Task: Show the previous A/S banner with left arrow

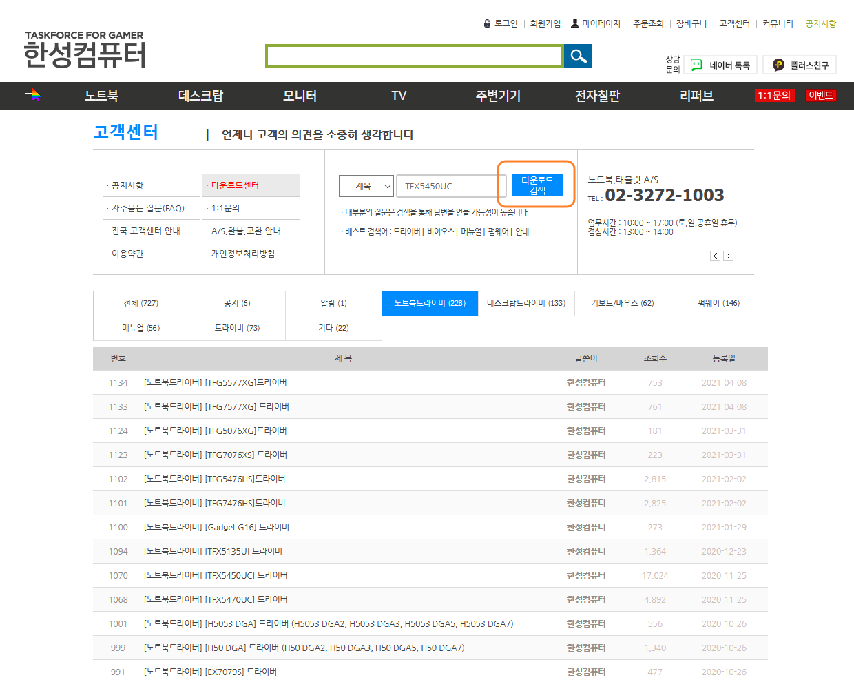Action: [x=715, y=256]
